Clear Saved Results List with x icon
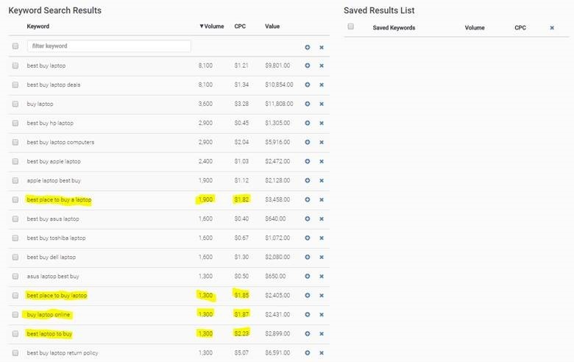The width and height of the screenshot is (574, 362). point(552,28)
